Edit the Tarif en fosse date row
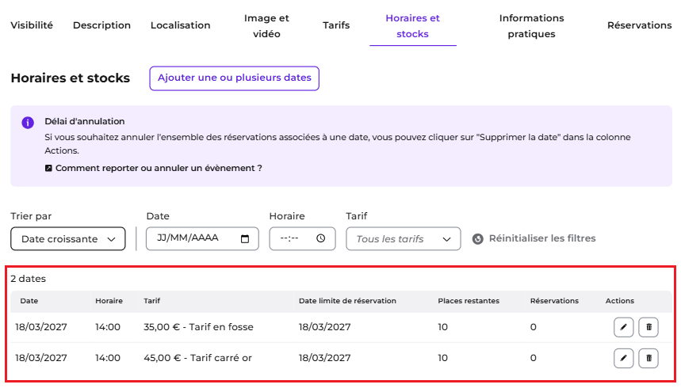This screenshot has height=392, width=681. click(x=623, y=327)
